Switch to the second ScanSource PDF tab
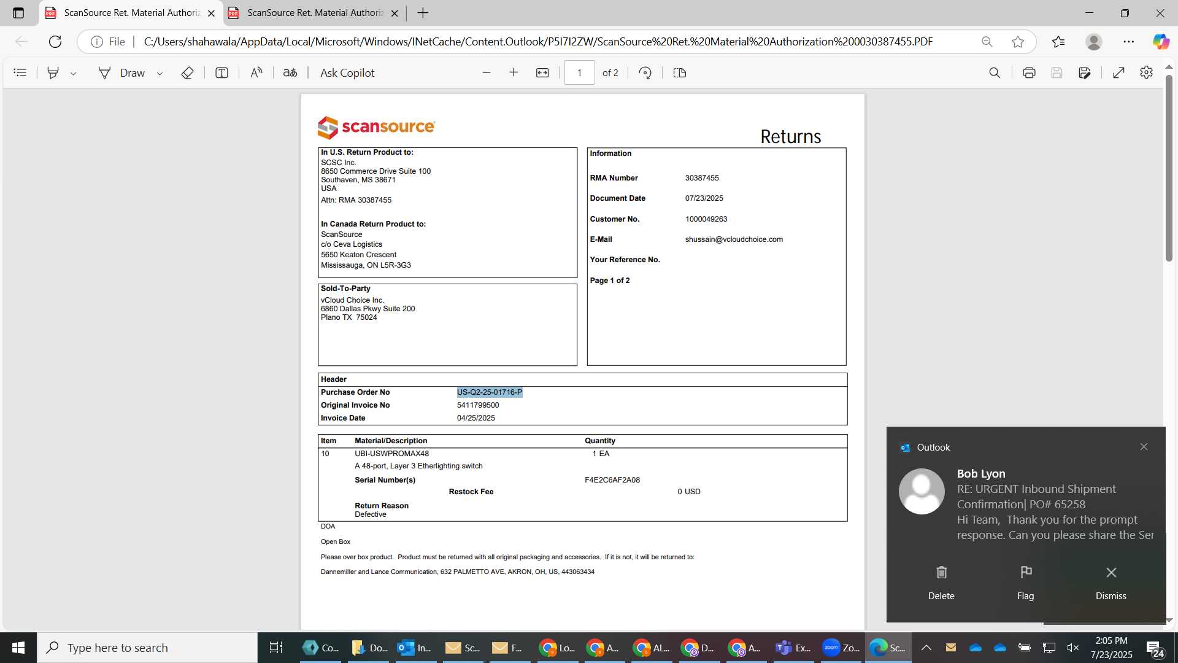This screenshot has width=1178, height=663. coord(314,13)
